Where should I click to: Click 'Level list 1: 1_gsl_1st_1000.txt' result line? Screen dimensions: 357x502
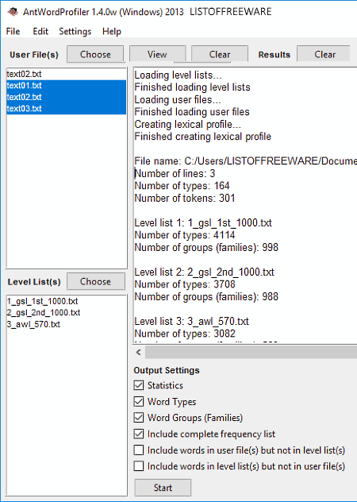click(203, 223)
